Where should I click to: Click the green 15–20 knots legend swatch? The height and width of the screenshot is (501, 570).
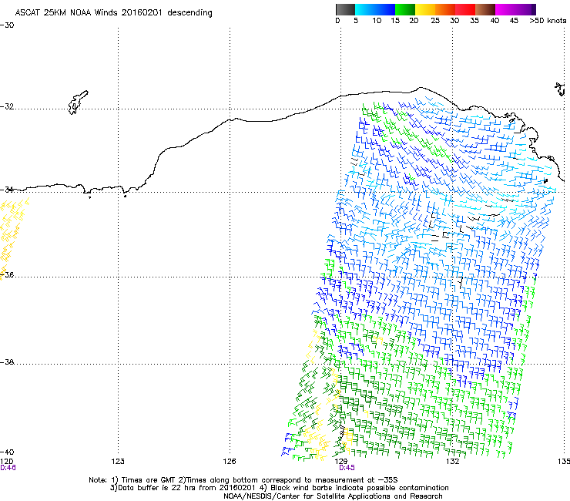click(x=405, y=9)
